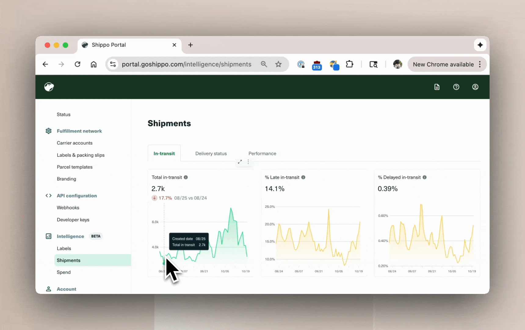525x330 pixels.
Task: Click the Gemini sparkle icon in the tab bar
Action: [480, 45]
